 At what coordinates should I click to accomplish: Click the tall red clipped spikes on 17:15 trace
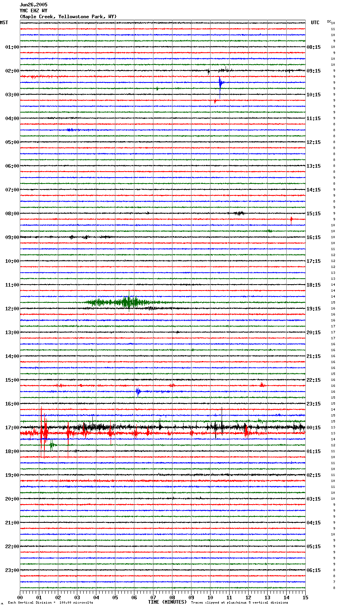[44, 433]
